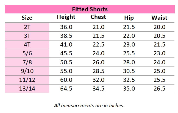Click the Fitted Shorts table title
The height and width of the screenshot is (113, 178).
tap(90, 9)
